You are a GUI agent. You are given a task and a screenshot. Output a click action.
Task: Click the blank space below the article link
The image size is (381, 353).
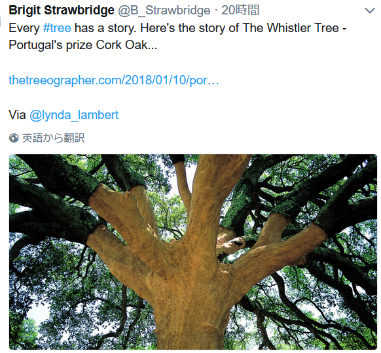(114, 97)
